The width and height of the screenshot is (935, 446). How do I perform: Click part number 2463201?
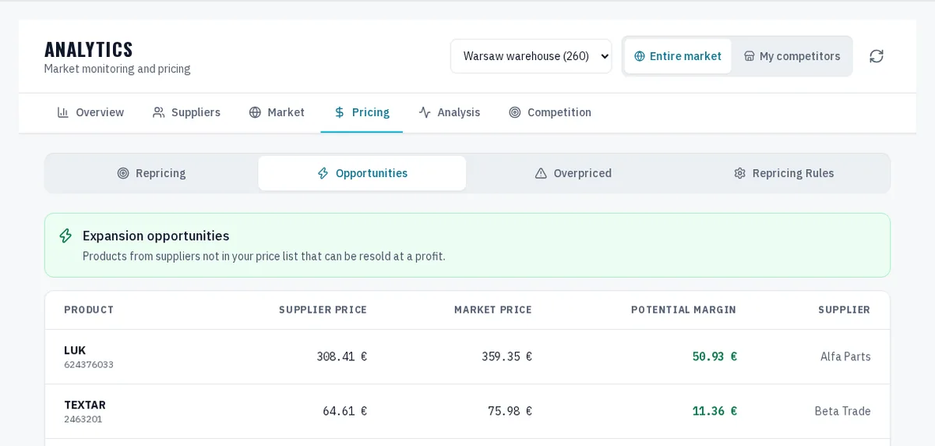[83, 419]
